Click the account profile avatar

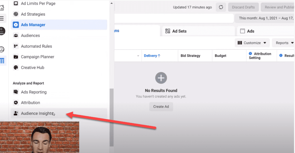pyautogui.click(x=2, y=31)
